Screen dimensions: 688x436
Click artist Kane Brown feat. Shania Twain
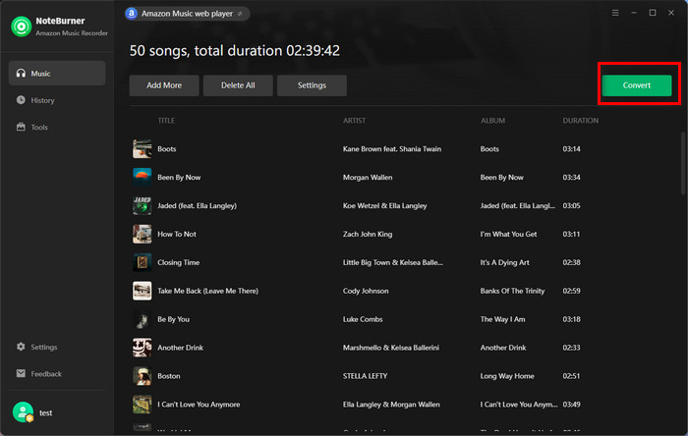(x=392, y=149)
